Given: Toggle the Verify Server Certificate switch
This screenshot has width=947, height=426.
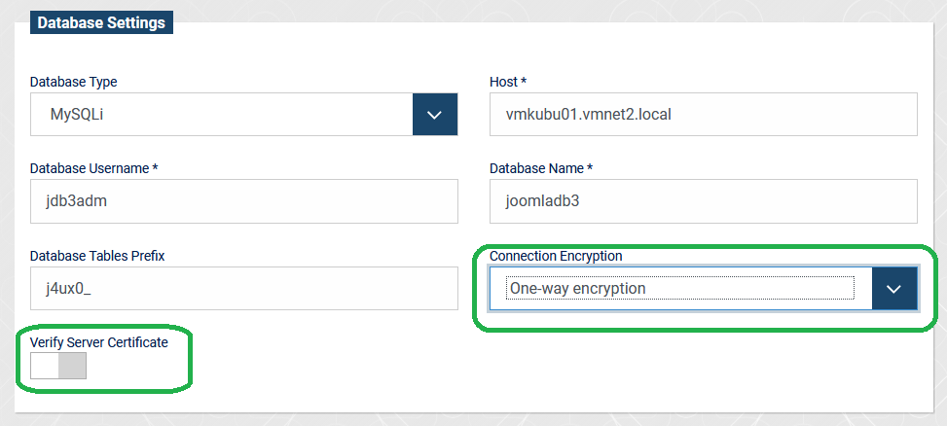Looking at the screenshot, I should 58,366.
